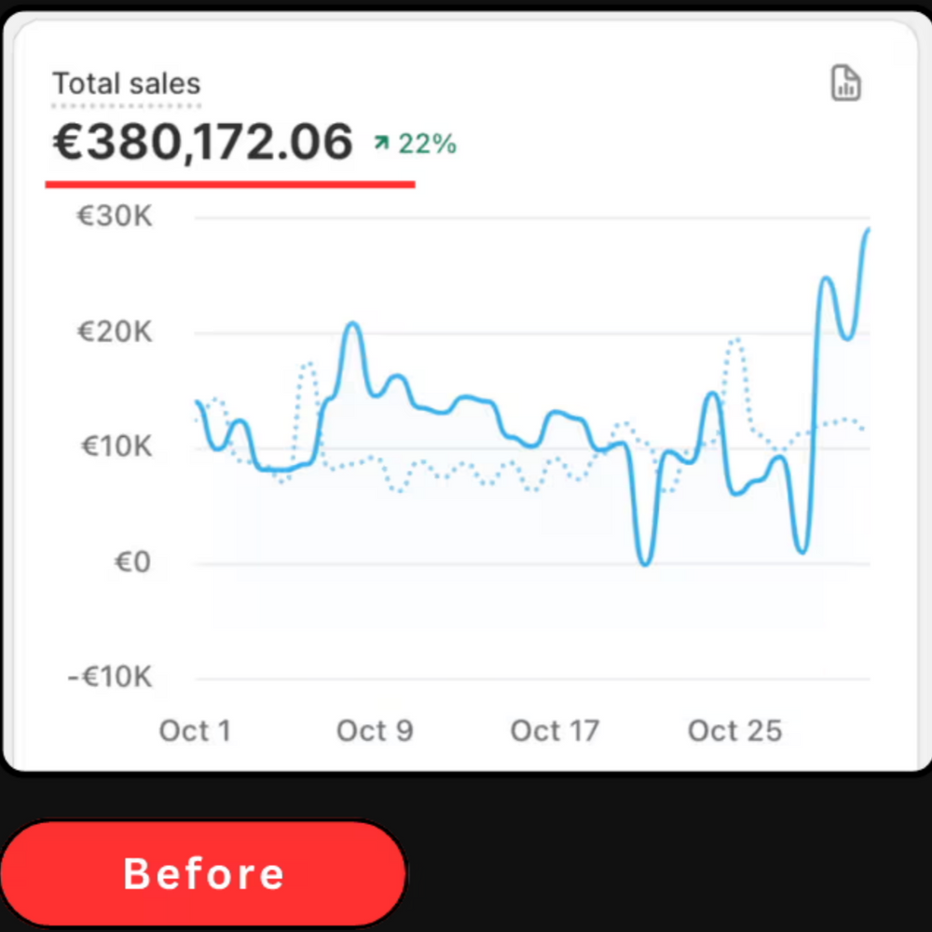Click the Oct 17 axis label
This screenshot has width=932, height=932.
point(555,731)
